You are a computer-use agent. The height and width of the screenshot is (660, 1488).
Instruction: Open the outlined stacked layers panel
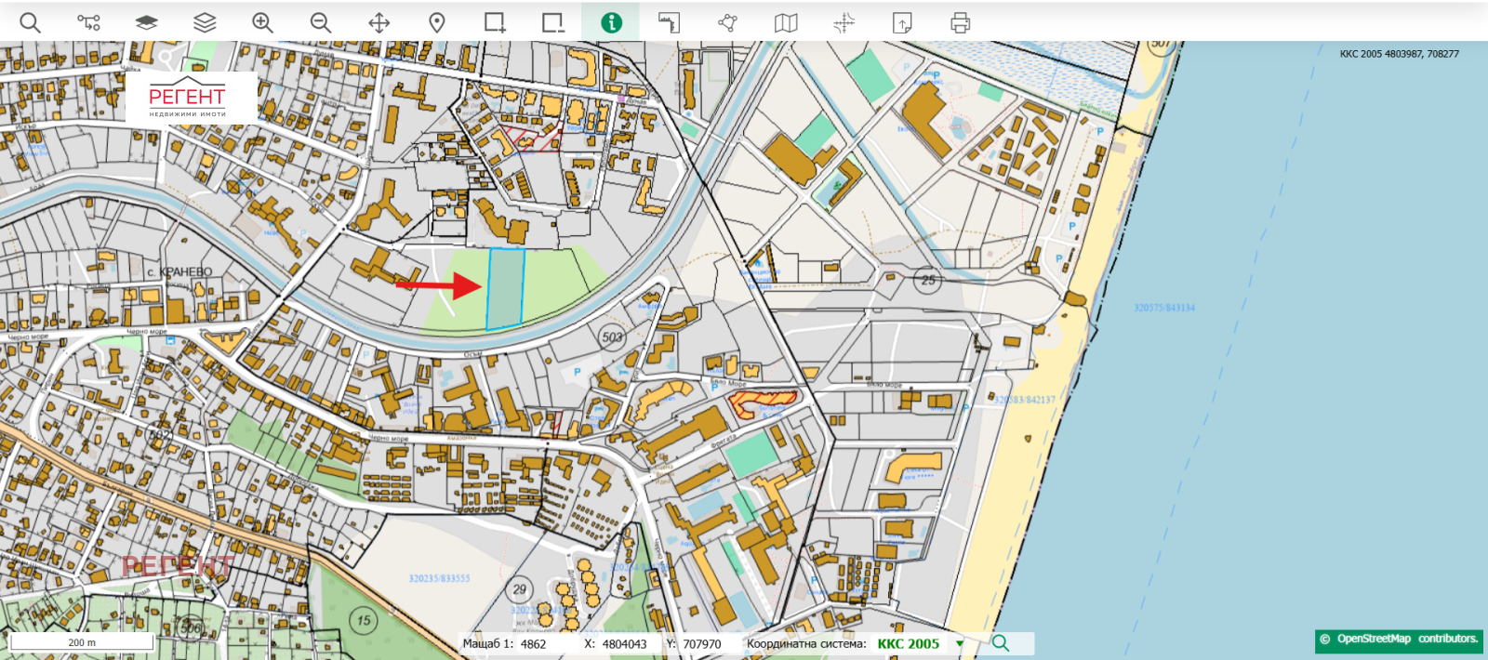pyautogui.click(x=205, y=22)
